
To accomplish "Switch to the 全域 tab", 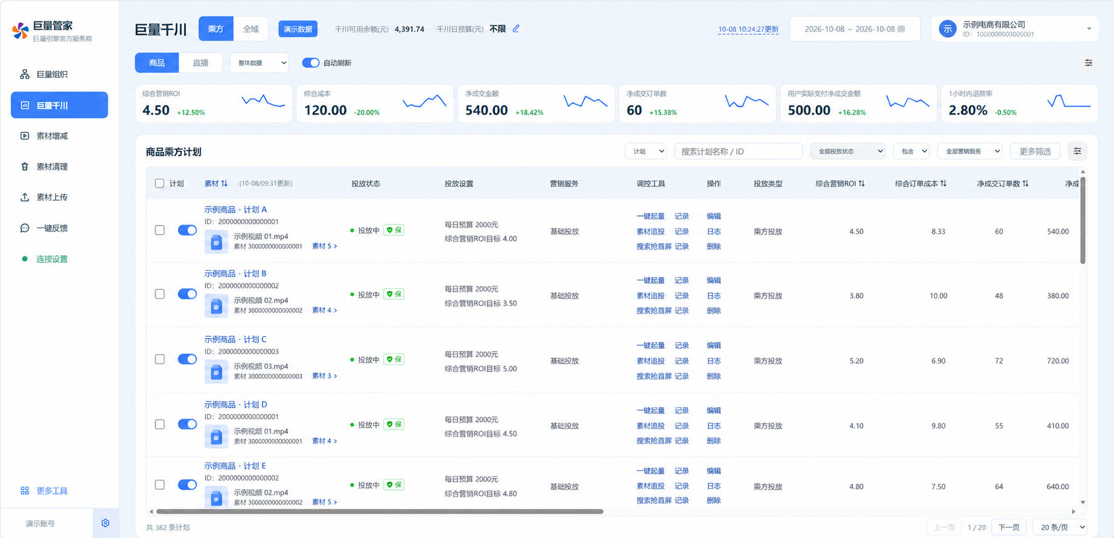I will 251,29.
